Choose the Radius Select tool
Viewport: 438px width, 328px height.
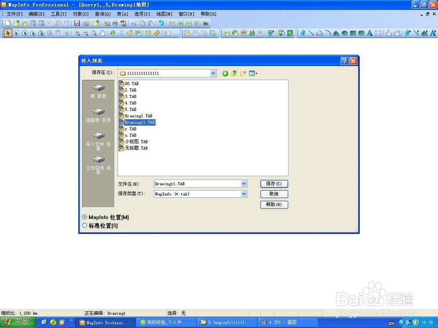pyautogui.click(x=25, y=33)
